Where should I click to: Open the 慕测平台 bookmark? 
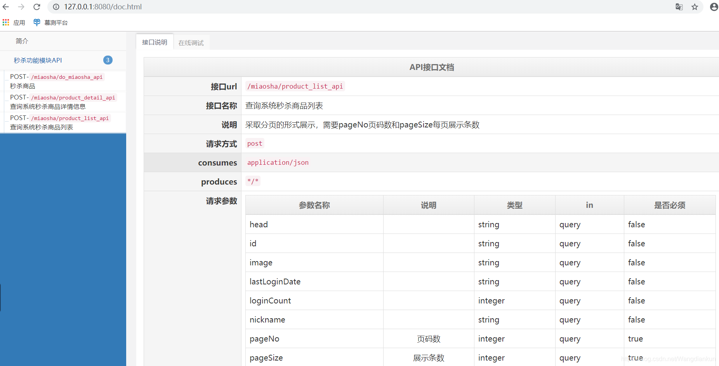pos(50,23)
